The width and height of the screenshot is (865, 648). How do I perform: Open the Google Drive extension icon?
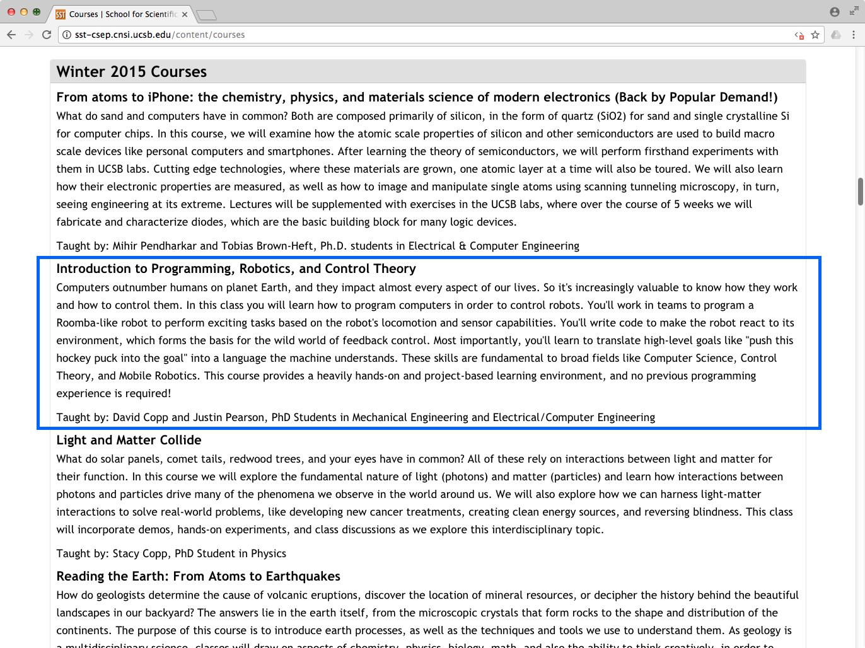click(836, 35)
